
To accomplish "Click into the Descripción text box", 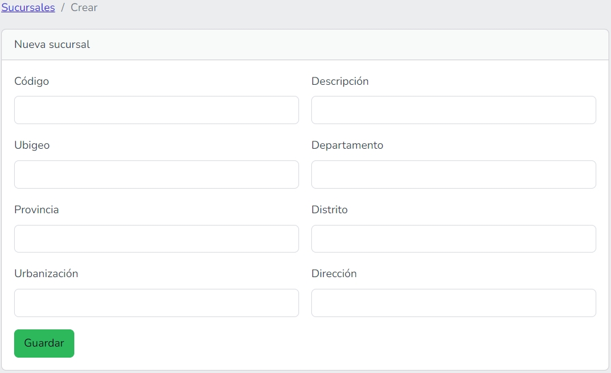I will point(453,110).
